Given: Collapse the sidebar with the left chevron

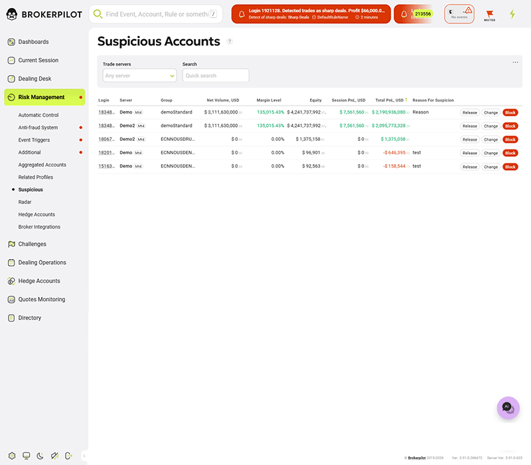Looking at the screenshot, I should tap(84, 456).
